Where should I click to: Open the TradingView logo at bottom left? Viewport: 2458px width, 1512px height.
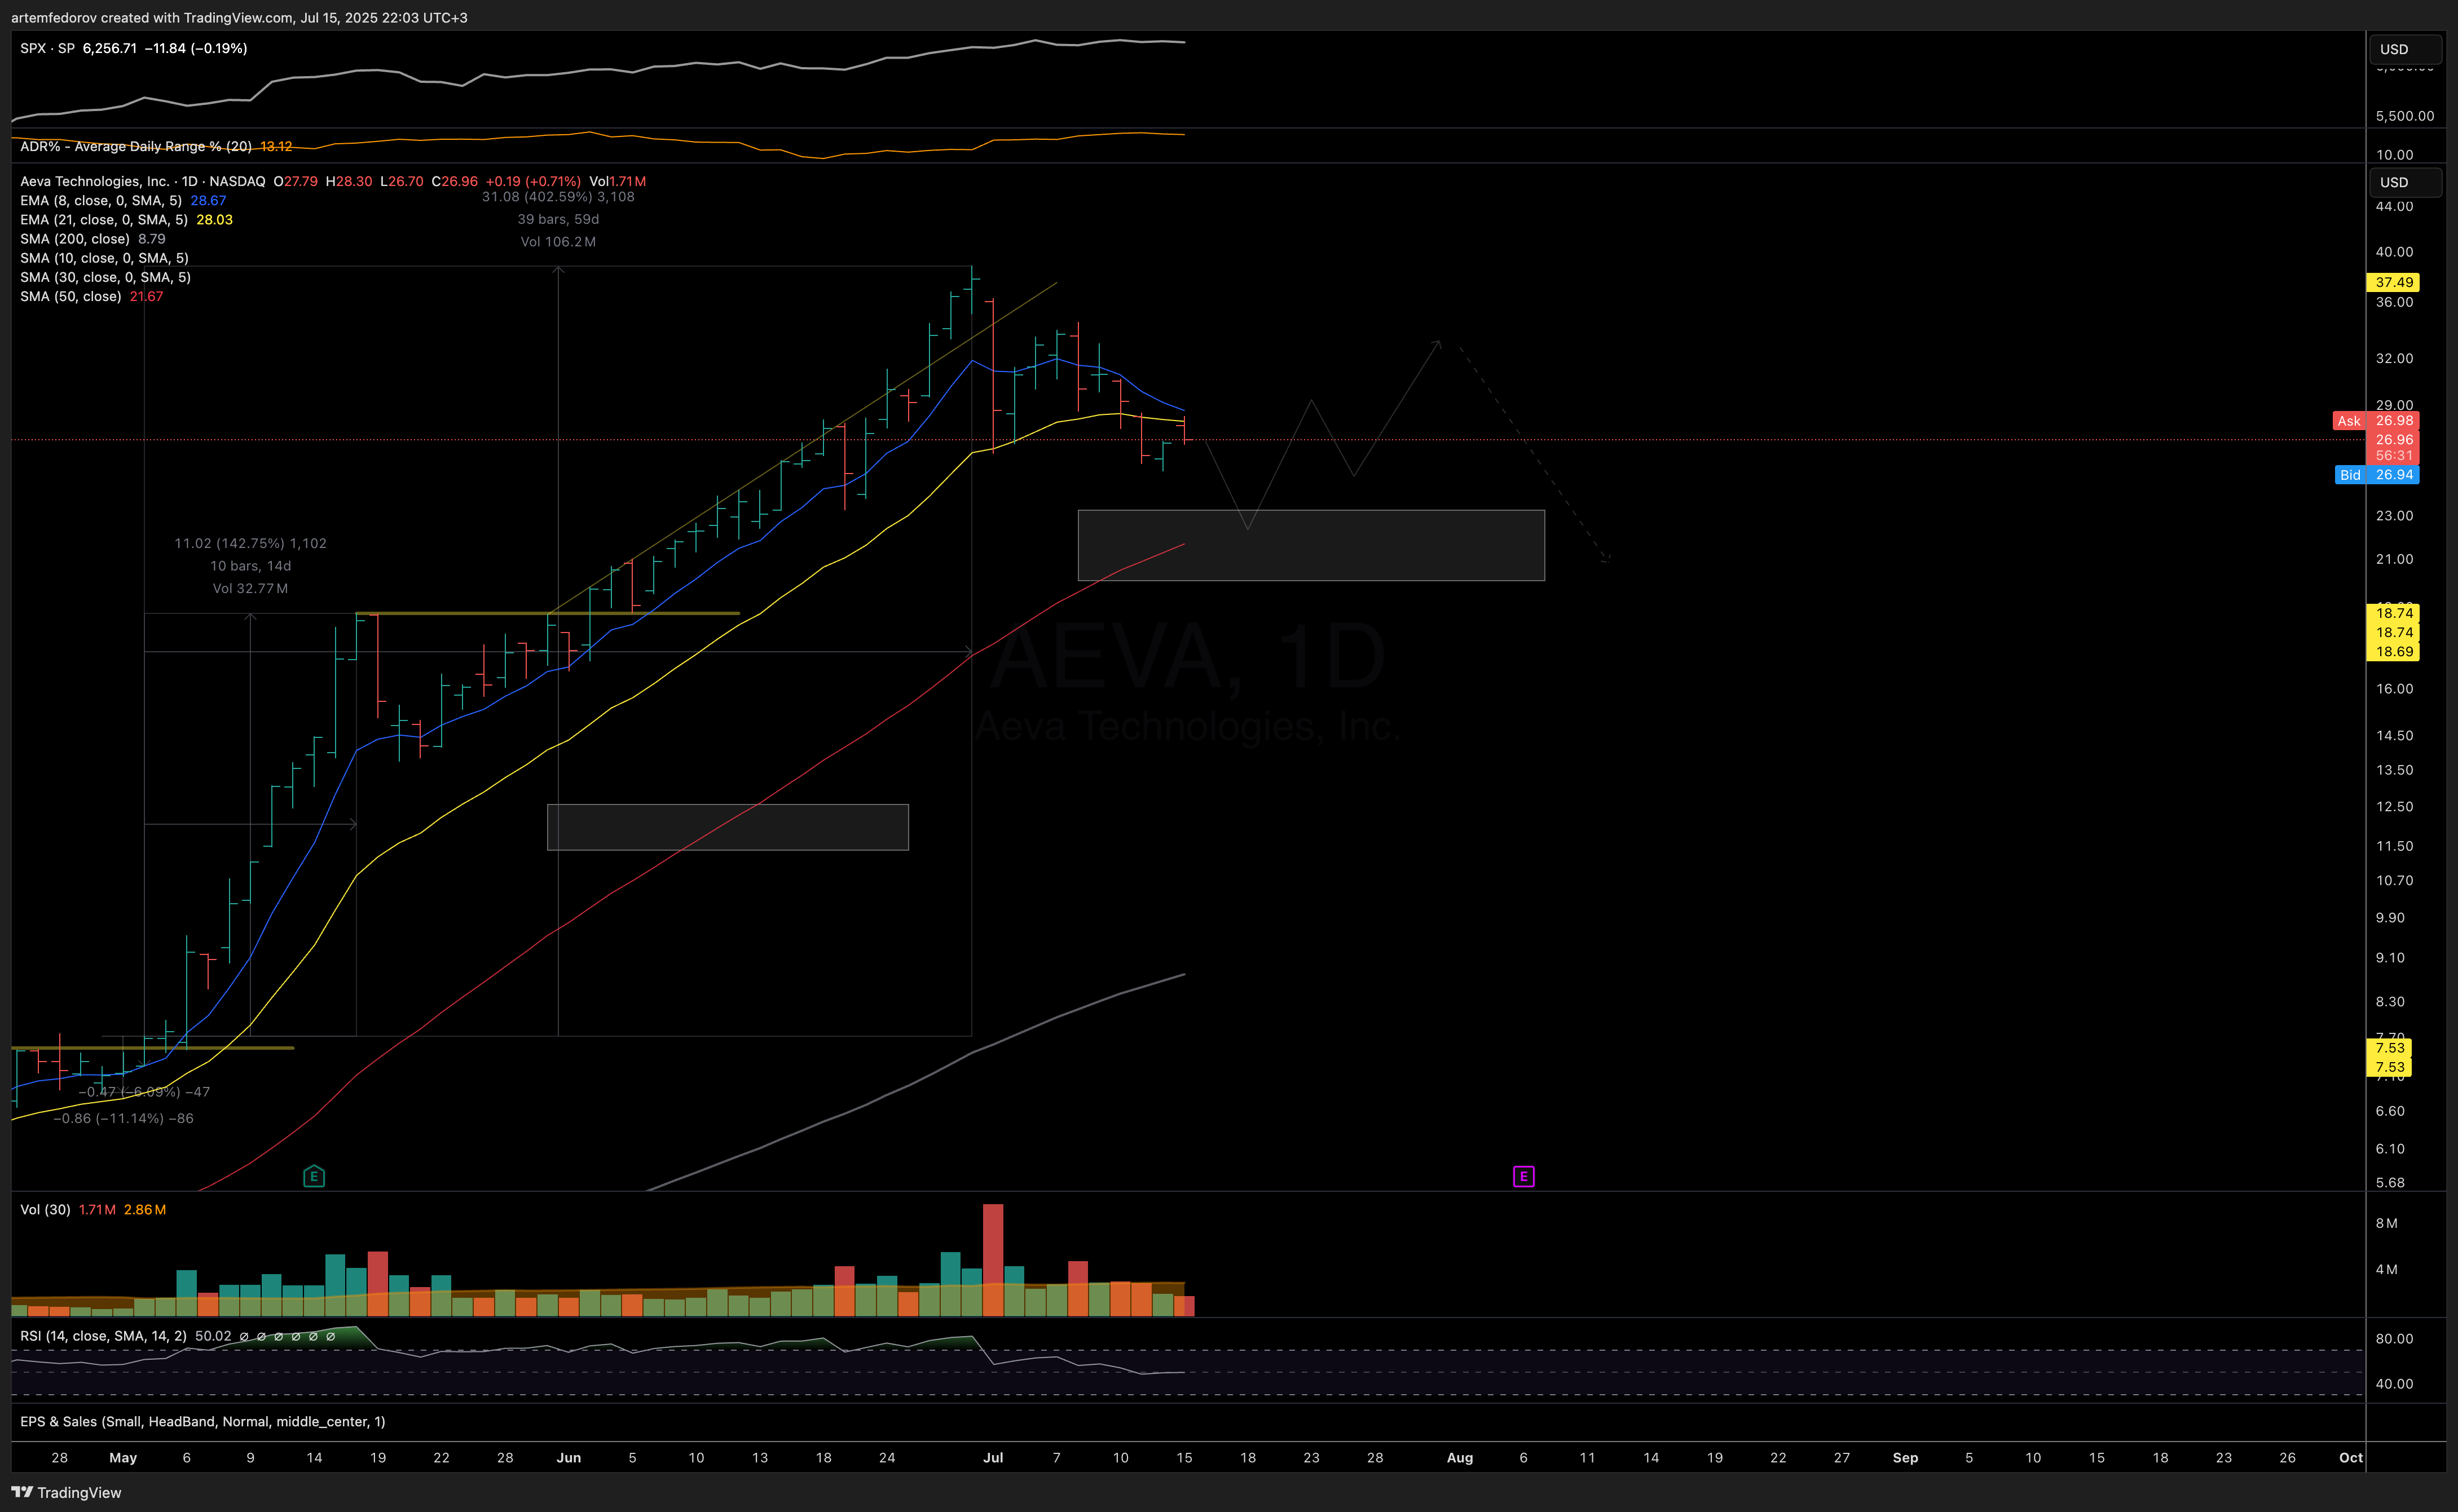[66, 1492]
